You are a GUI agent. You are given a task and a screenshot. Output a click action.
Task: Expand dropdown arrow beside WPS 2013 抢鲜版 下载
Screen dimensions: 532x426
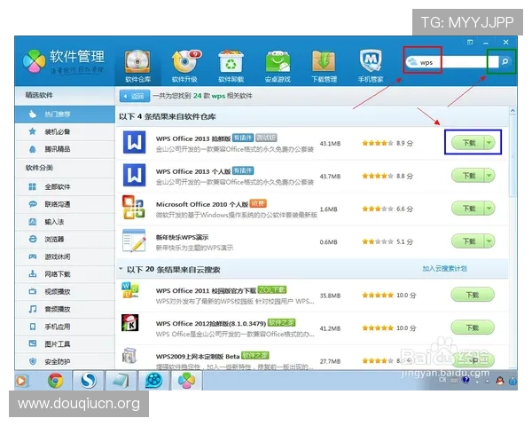[489, 142]
